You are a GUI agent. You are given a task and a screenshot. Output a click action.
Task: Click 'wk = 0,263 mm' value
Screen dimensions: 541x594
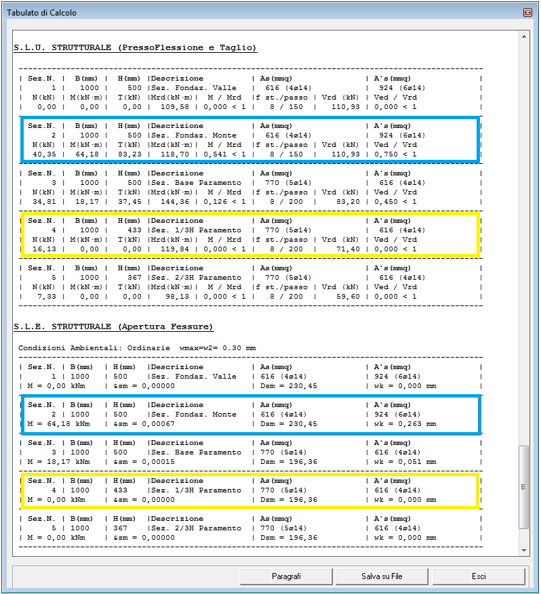[405, 424]
